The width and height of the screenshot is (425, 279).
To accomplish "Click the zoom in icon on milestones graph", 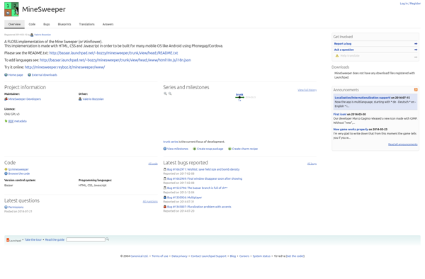I will (165, 93).
